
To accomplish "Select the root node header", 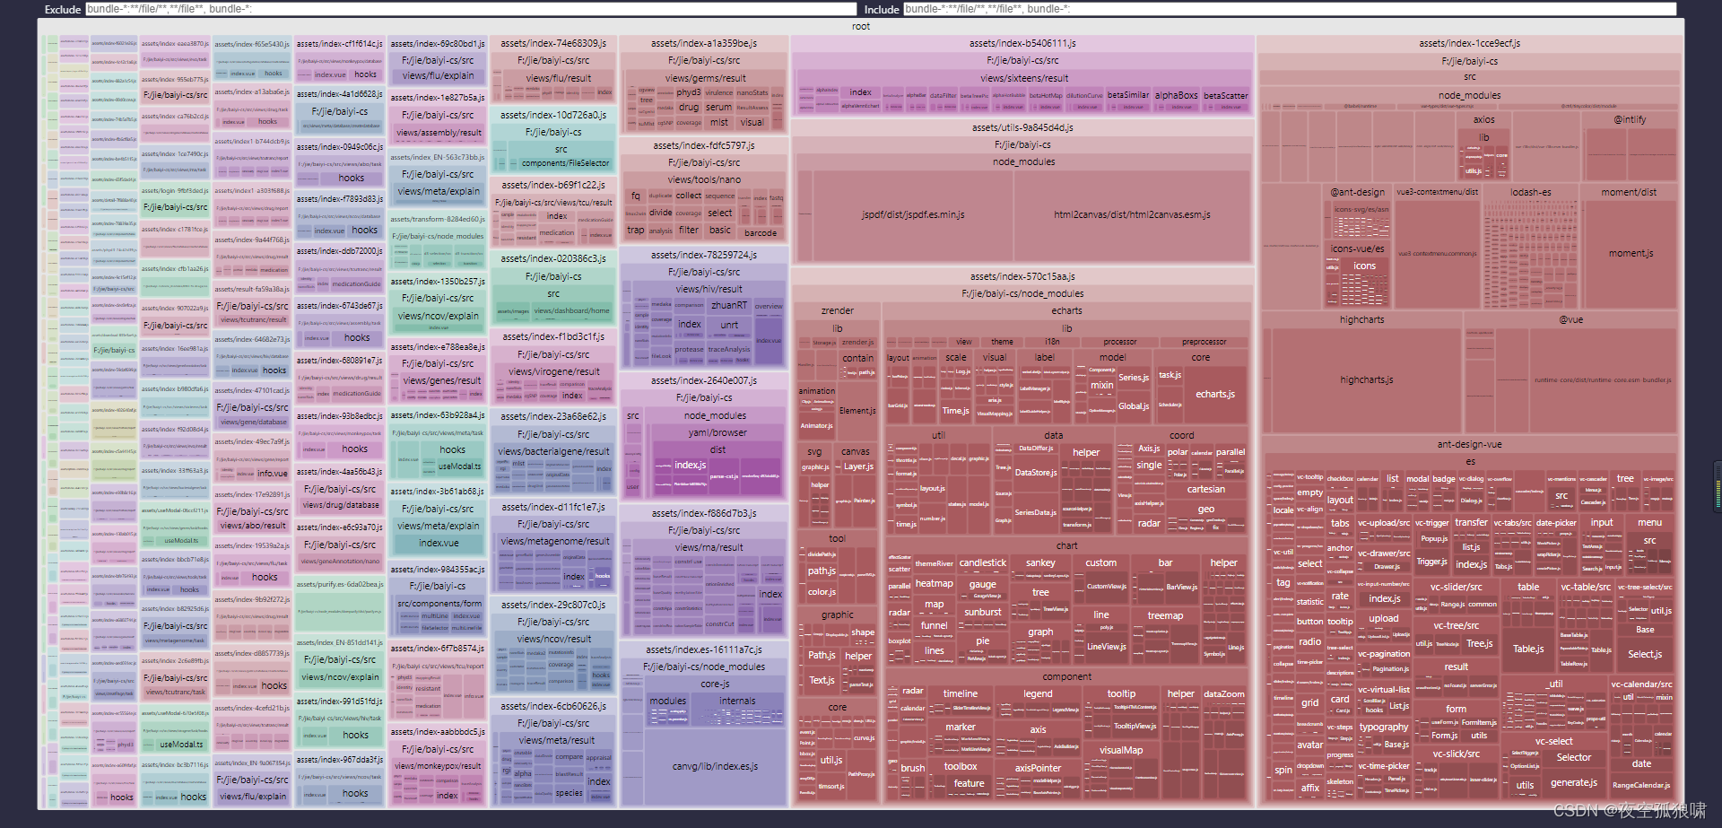I will pos(861,27).
